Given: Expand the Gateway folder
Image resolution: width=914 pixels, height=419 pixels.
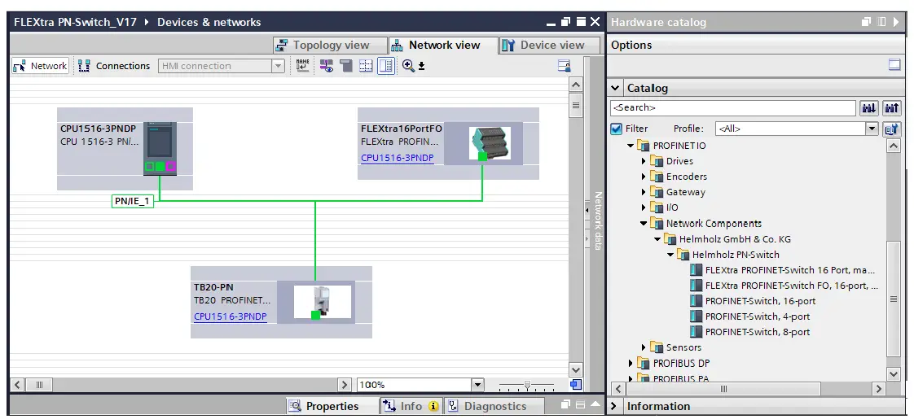Looking at the screenshot, I should click(x=644, y=192).
